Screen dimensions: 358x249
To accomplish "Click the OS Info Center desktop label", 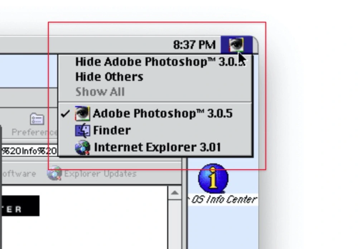I will click(223, 200).
